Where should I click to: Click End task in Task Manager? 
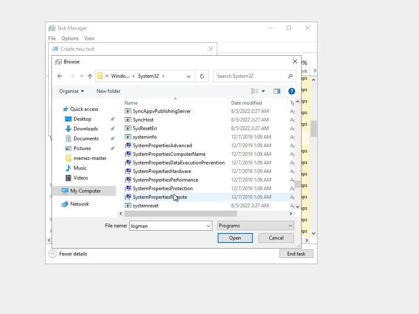coord(296,254)
